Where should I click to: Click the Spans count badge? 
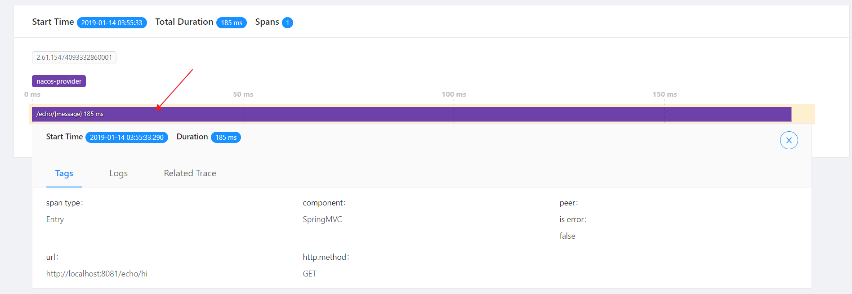point(288,22)
